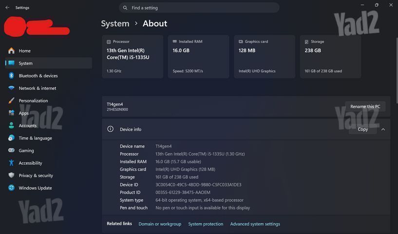398x234 pixels.
Task: Click the Gaming controller icon
Action: click(x=11, y=150)
